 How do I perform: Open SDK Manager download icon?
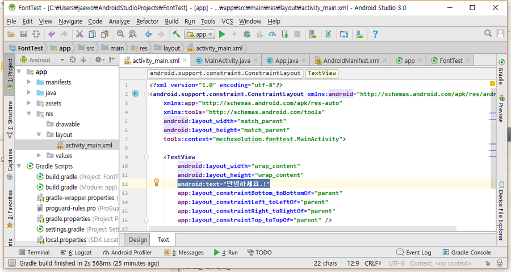point(359,34)
